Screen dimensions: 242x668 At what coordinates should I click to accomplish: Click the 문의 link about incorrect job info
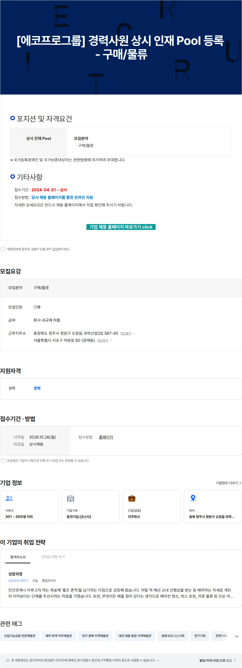point(55,249)
